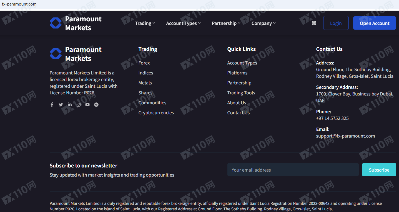
Task: Click the Paramount Markets footer logo
Action: point(76,54)
